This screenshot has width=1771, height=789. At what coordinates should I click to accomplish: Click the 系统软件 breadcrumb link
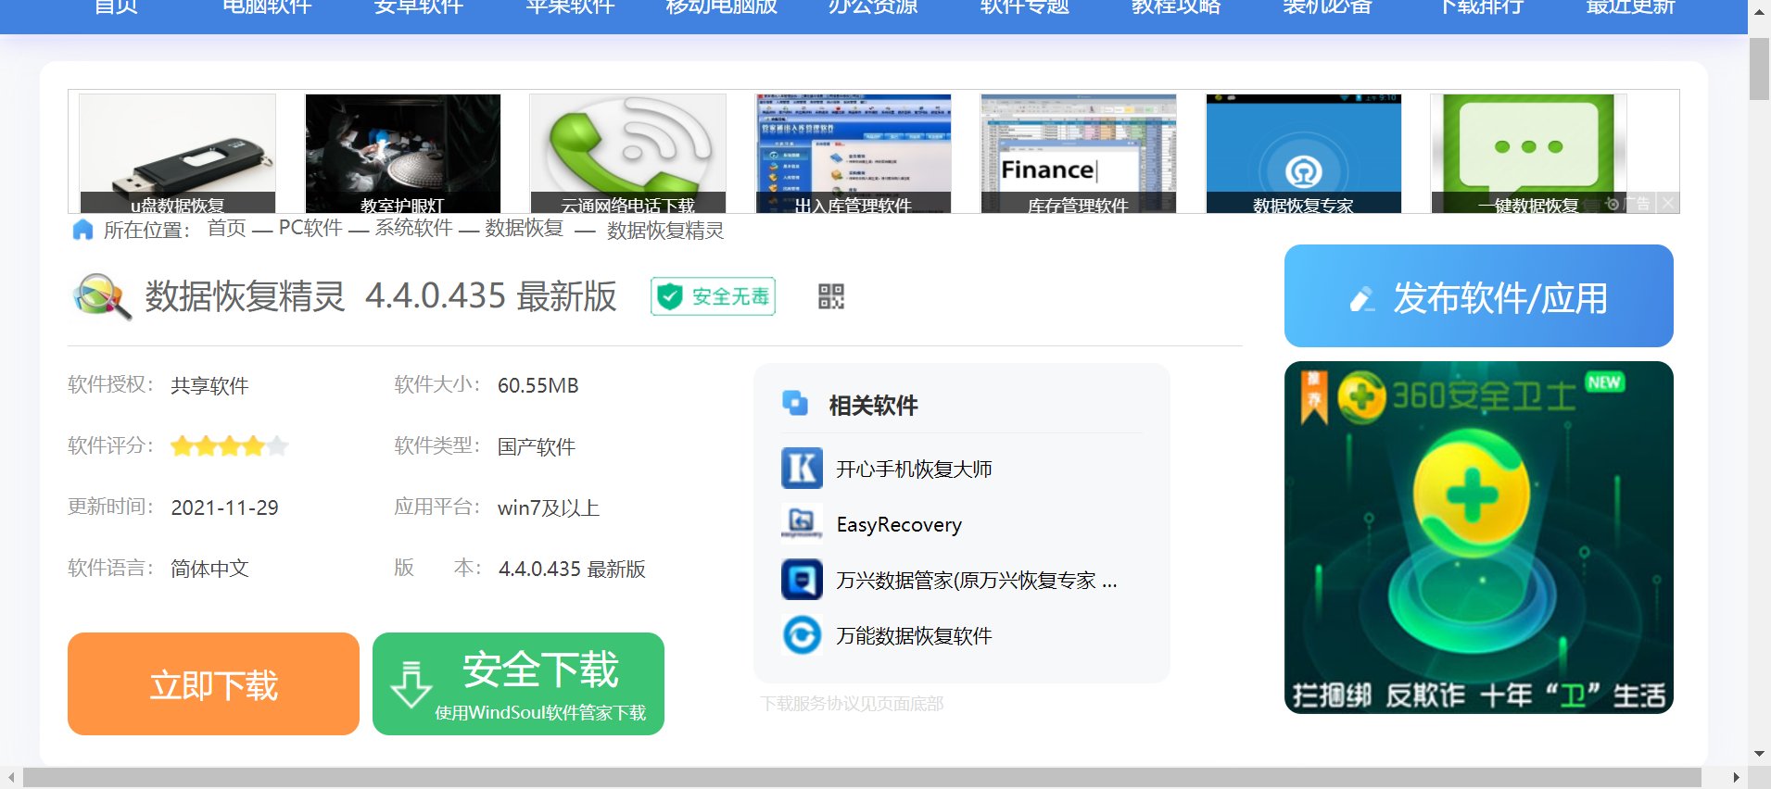(414, 228)
